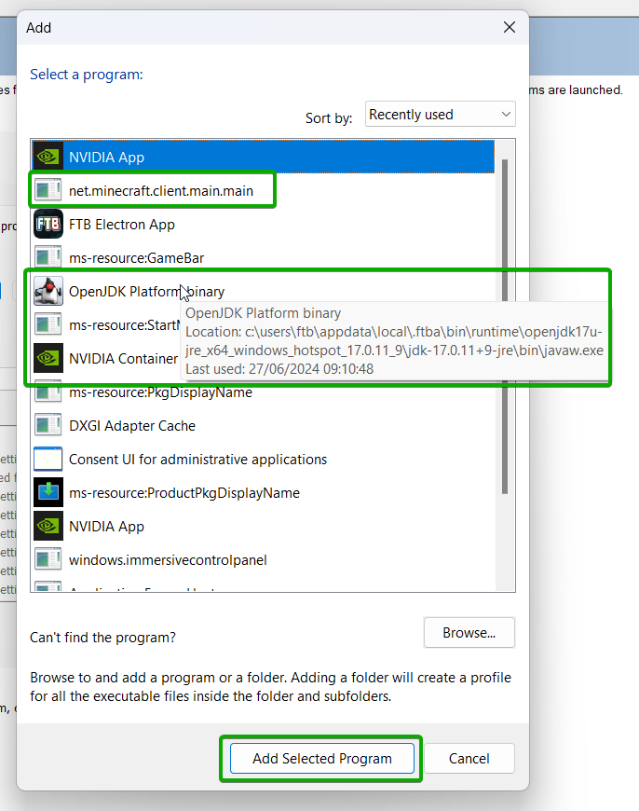Click the lower NVIDIA App entry's icon
The image size is (639, 811).
pyautogui.click(x=48, y=527)
